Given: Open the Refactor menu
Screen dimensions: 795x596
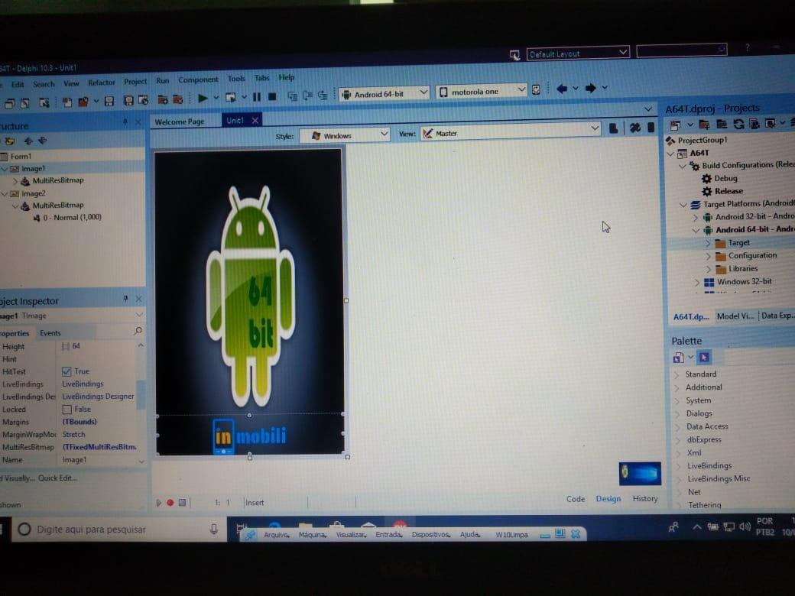Looking at the screenshot, I should pyautogui.click(x=102, y=82).
